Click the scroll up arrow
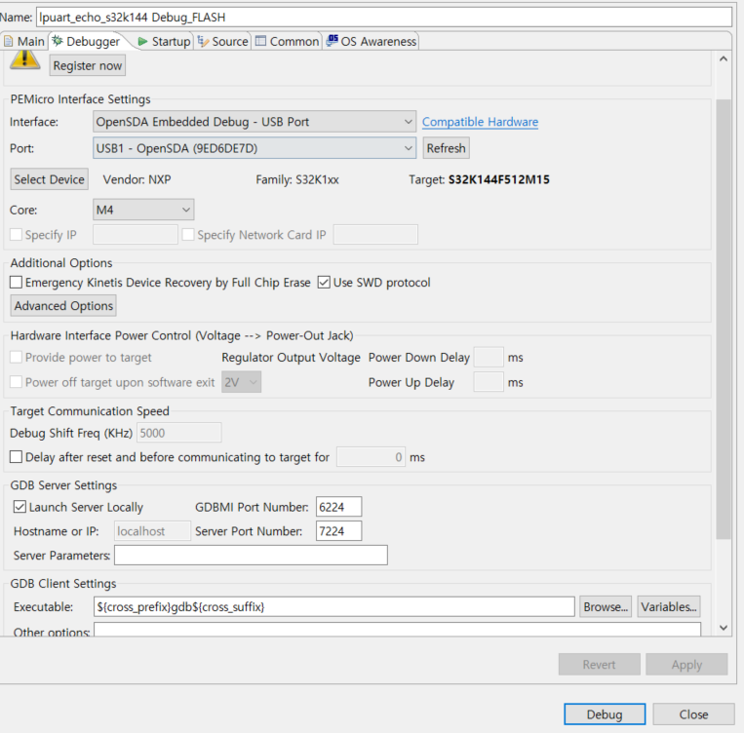Screen dimensions: 744x733 (724, 59)
